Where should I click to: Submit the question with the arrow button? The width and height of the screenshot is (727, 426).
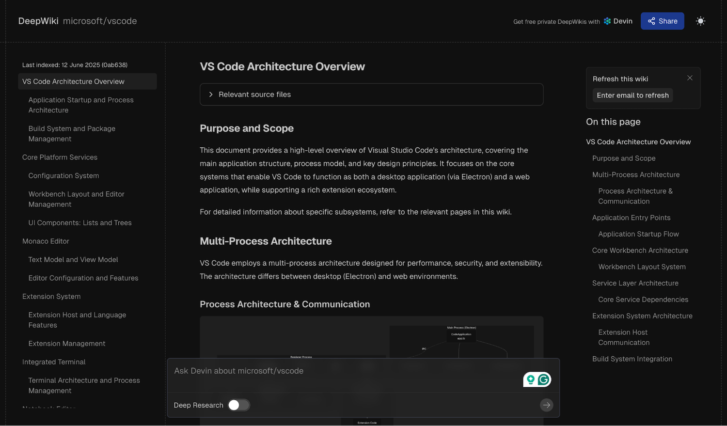click(x=547, y=405)
